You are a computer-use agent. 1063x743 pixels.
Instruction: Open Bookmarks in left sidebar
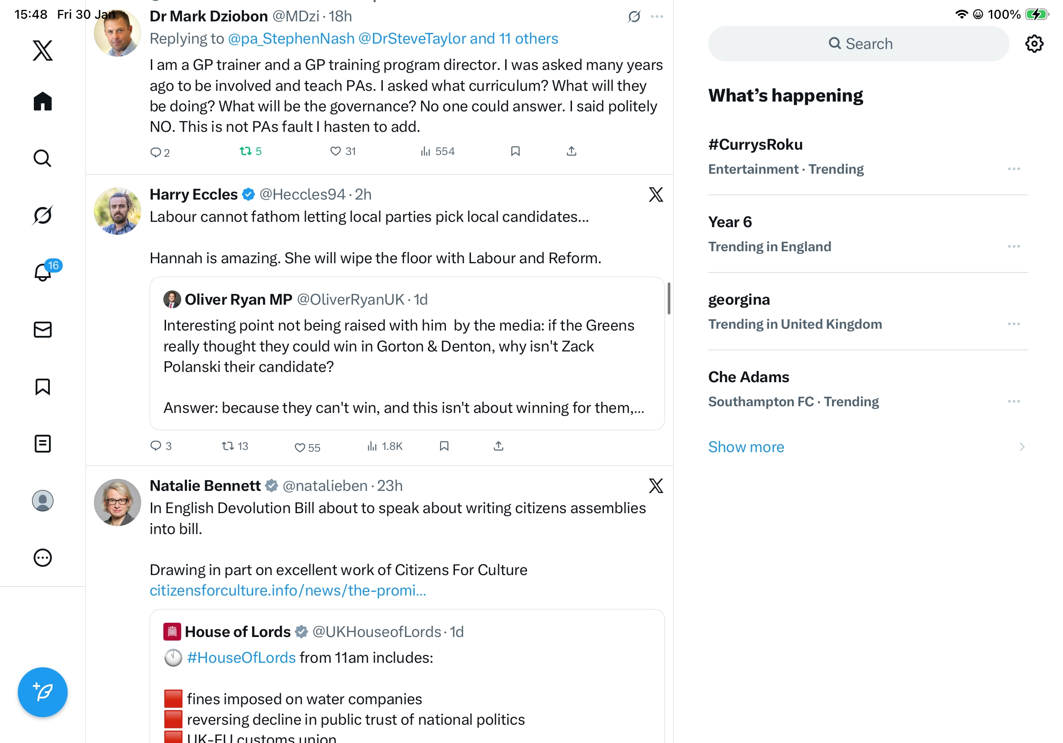point(43,387)
